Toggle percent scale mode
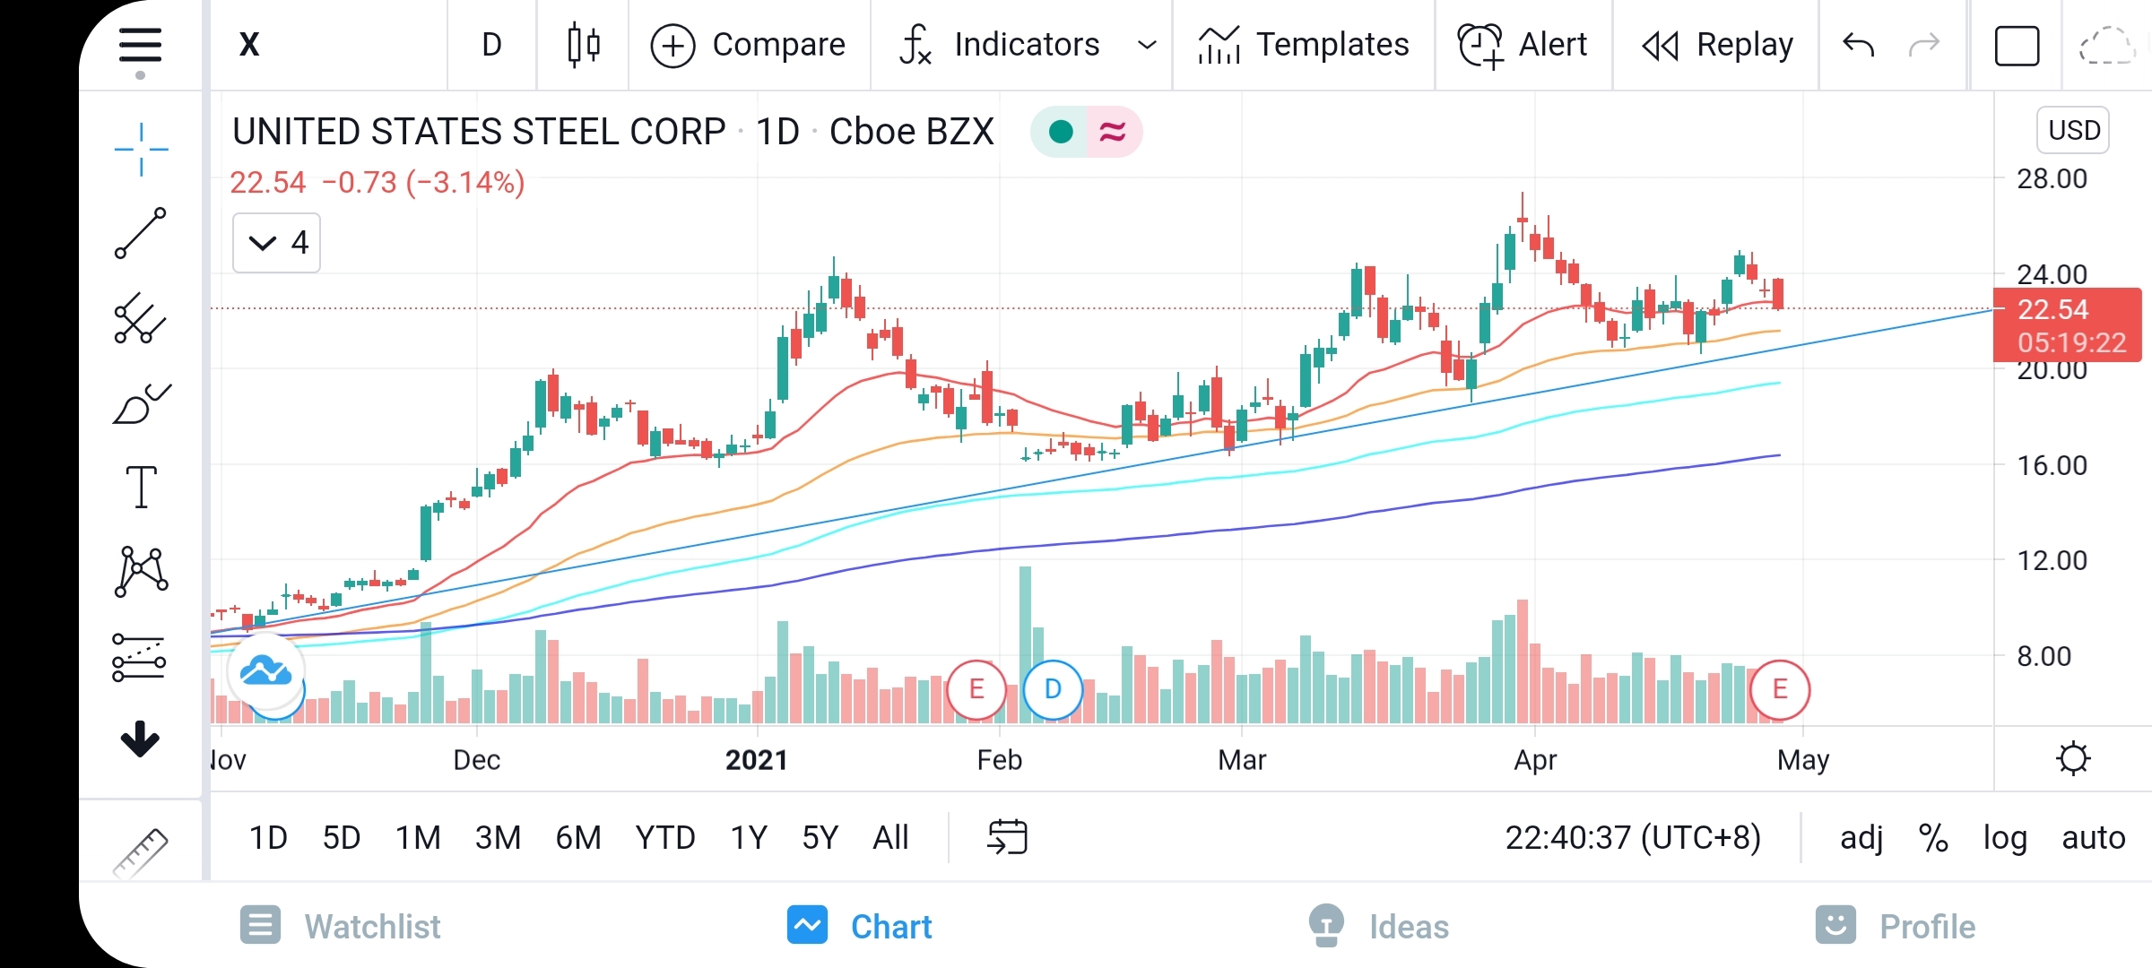This screenshot has height=968, width=2152. (1933, 838)
